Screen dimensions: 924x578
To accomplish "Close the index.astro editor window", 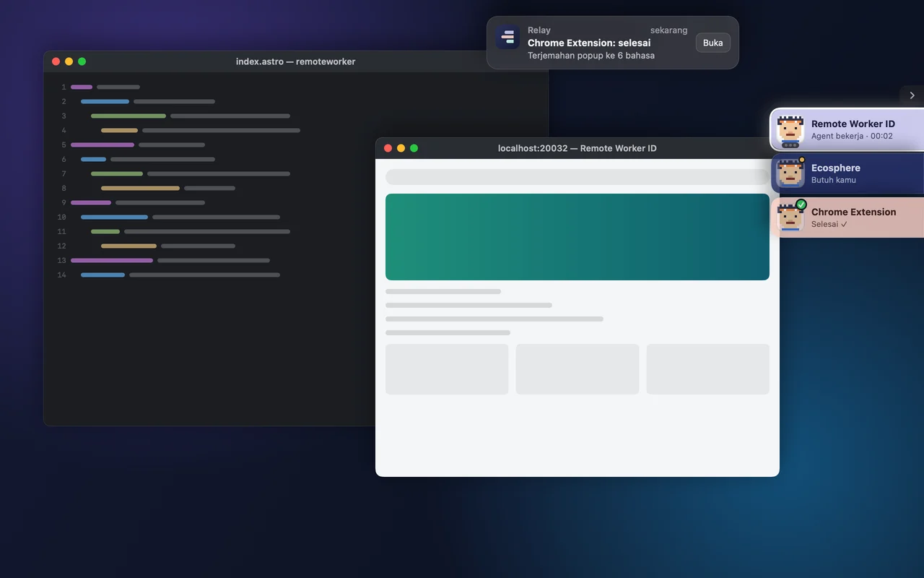I will tap(56, 61).
